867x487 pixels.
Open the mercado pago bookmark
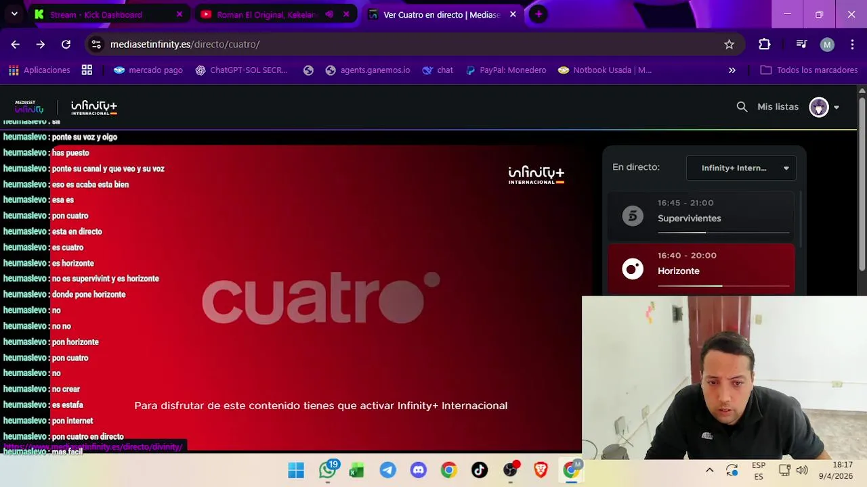point(148,70)
